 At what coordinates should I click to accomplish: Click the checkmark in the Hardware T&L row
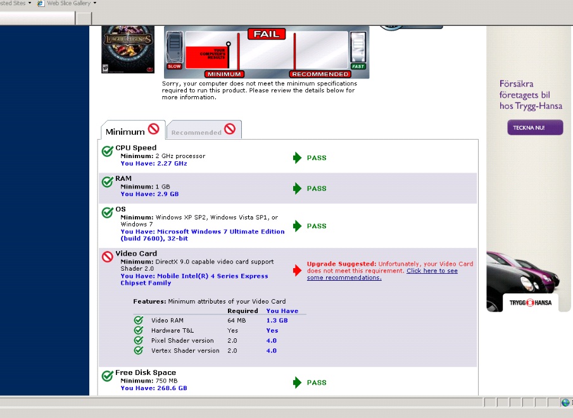point(139,330)
